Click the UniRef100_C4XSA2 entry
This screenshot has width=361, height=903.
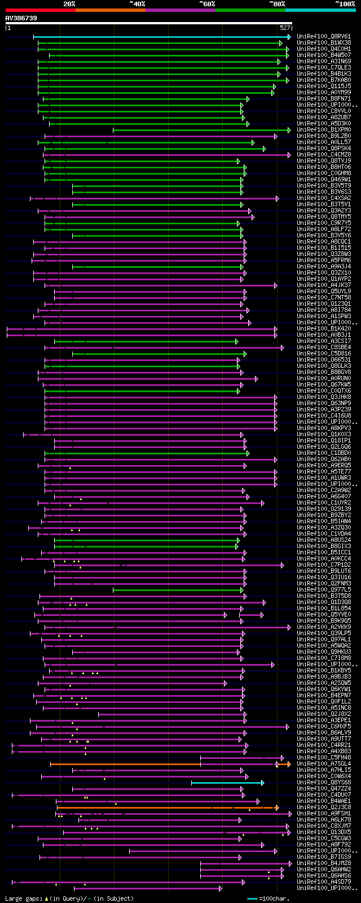(x=324, y=198)
